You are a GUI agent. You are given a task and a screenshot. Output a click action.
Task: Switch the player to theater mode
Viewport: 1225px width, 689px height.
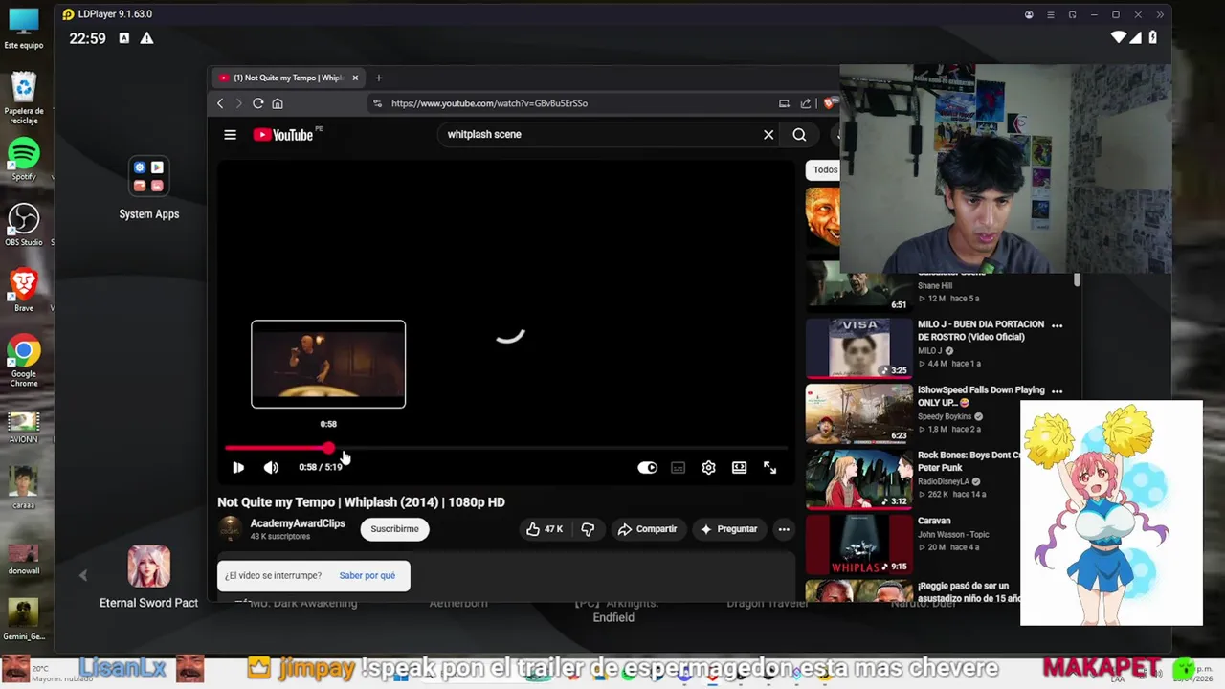tap(739, 468)
